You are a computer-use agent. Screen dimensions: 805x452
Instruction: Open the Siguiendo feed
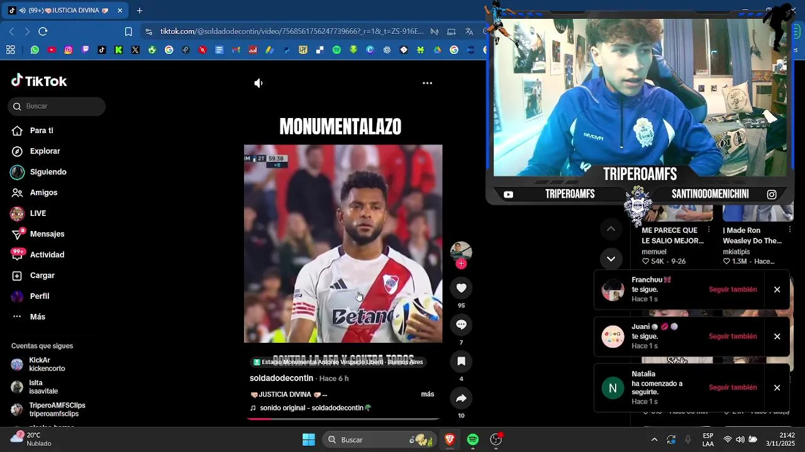(48, 172)
